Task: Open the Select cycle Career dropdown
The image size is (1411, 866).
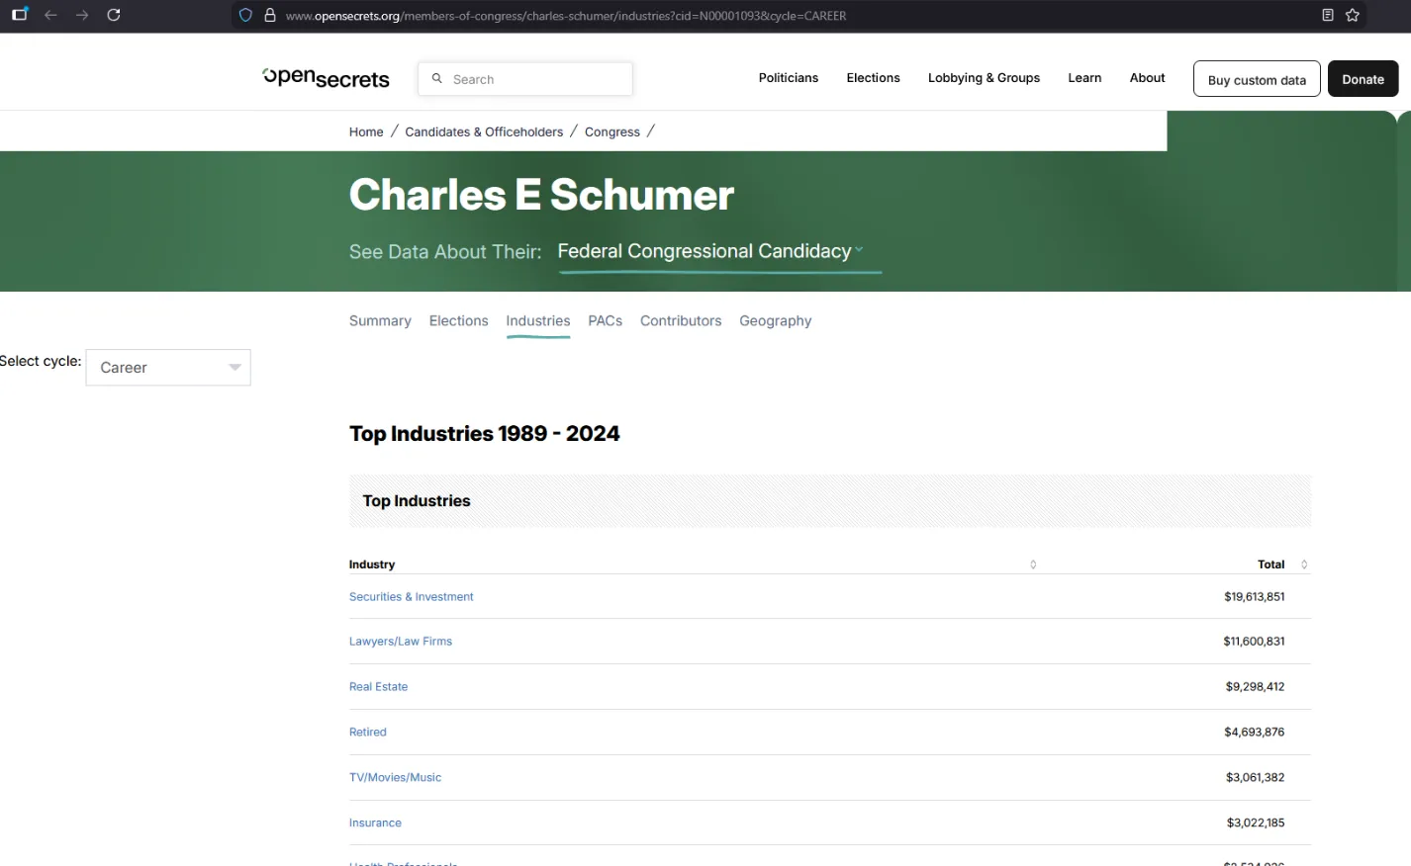Action: coord(168,368)
